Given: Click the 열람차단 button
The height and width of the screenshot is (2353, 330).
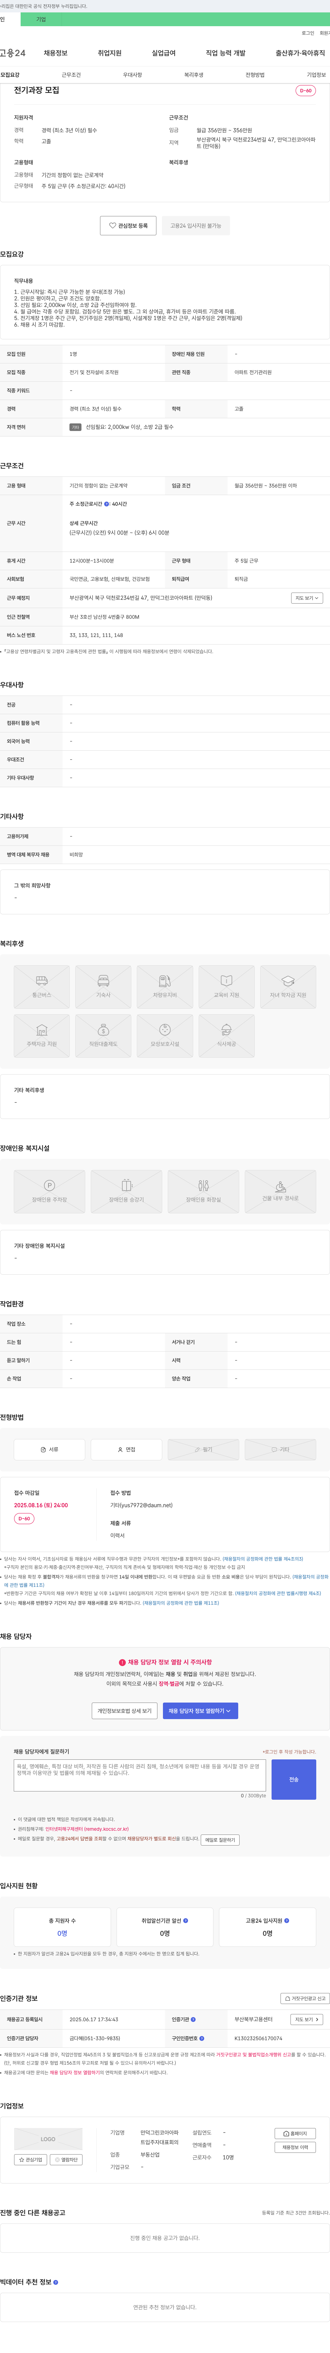Looking at the screenshot, I should click(x=67, y=2160).
